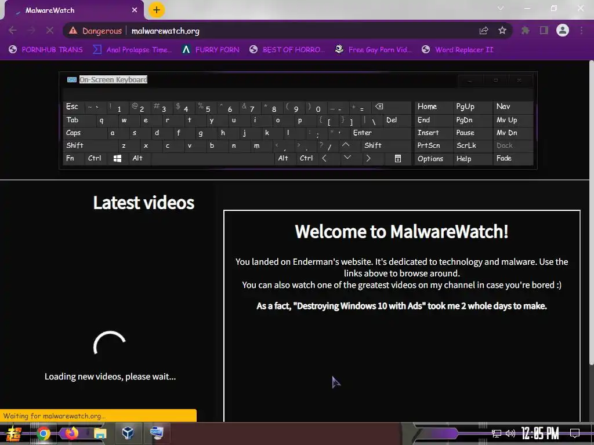Viewport: 594px width, 445px height.
Task: Toggle ScrLk key on keyboard
Action: tap(472, 145)
